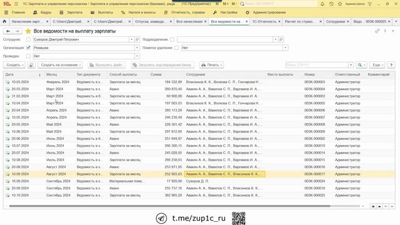This screenshot has height=225, width=400.
Task: Toggle the favorites star for this list
Action: click(28, 31)
